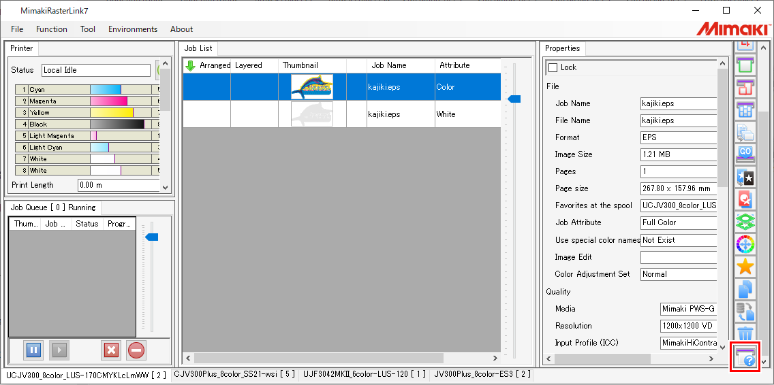Select the Input Profile (ICC) field
Screen dimensions: 774x385
click(x=688, y=344)
